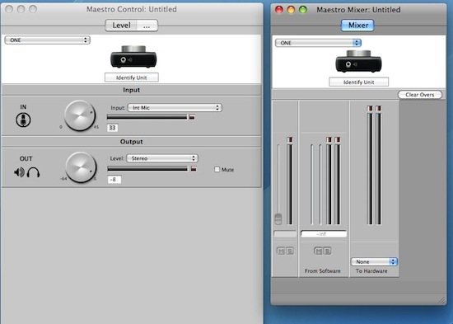Toggle M mute button on first mixer channel
Viewport: 453px width, 324px height.
[281, 251]
